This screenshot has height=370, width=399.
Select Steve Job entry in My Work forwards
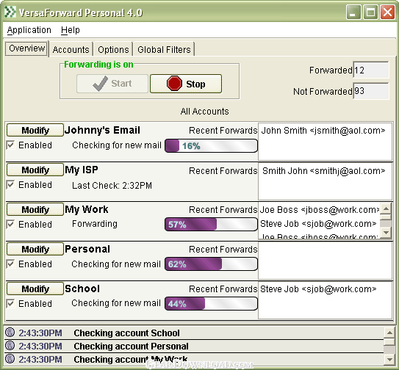(x=318, y=224)
